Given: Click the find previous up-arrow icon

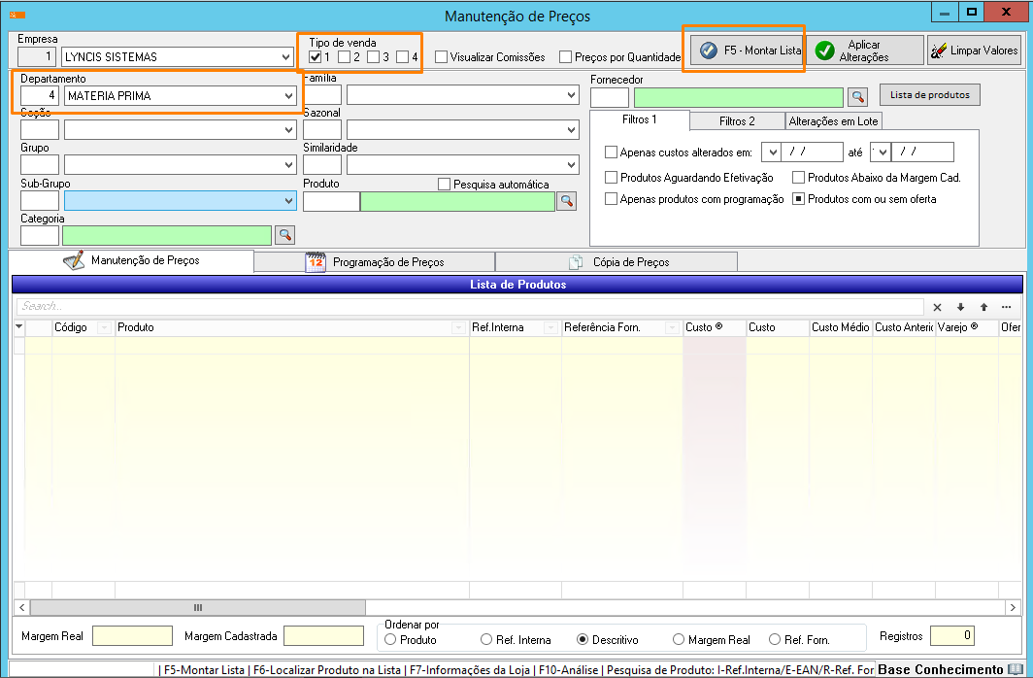Looking at the screenshot, I should tap(983, 307).
